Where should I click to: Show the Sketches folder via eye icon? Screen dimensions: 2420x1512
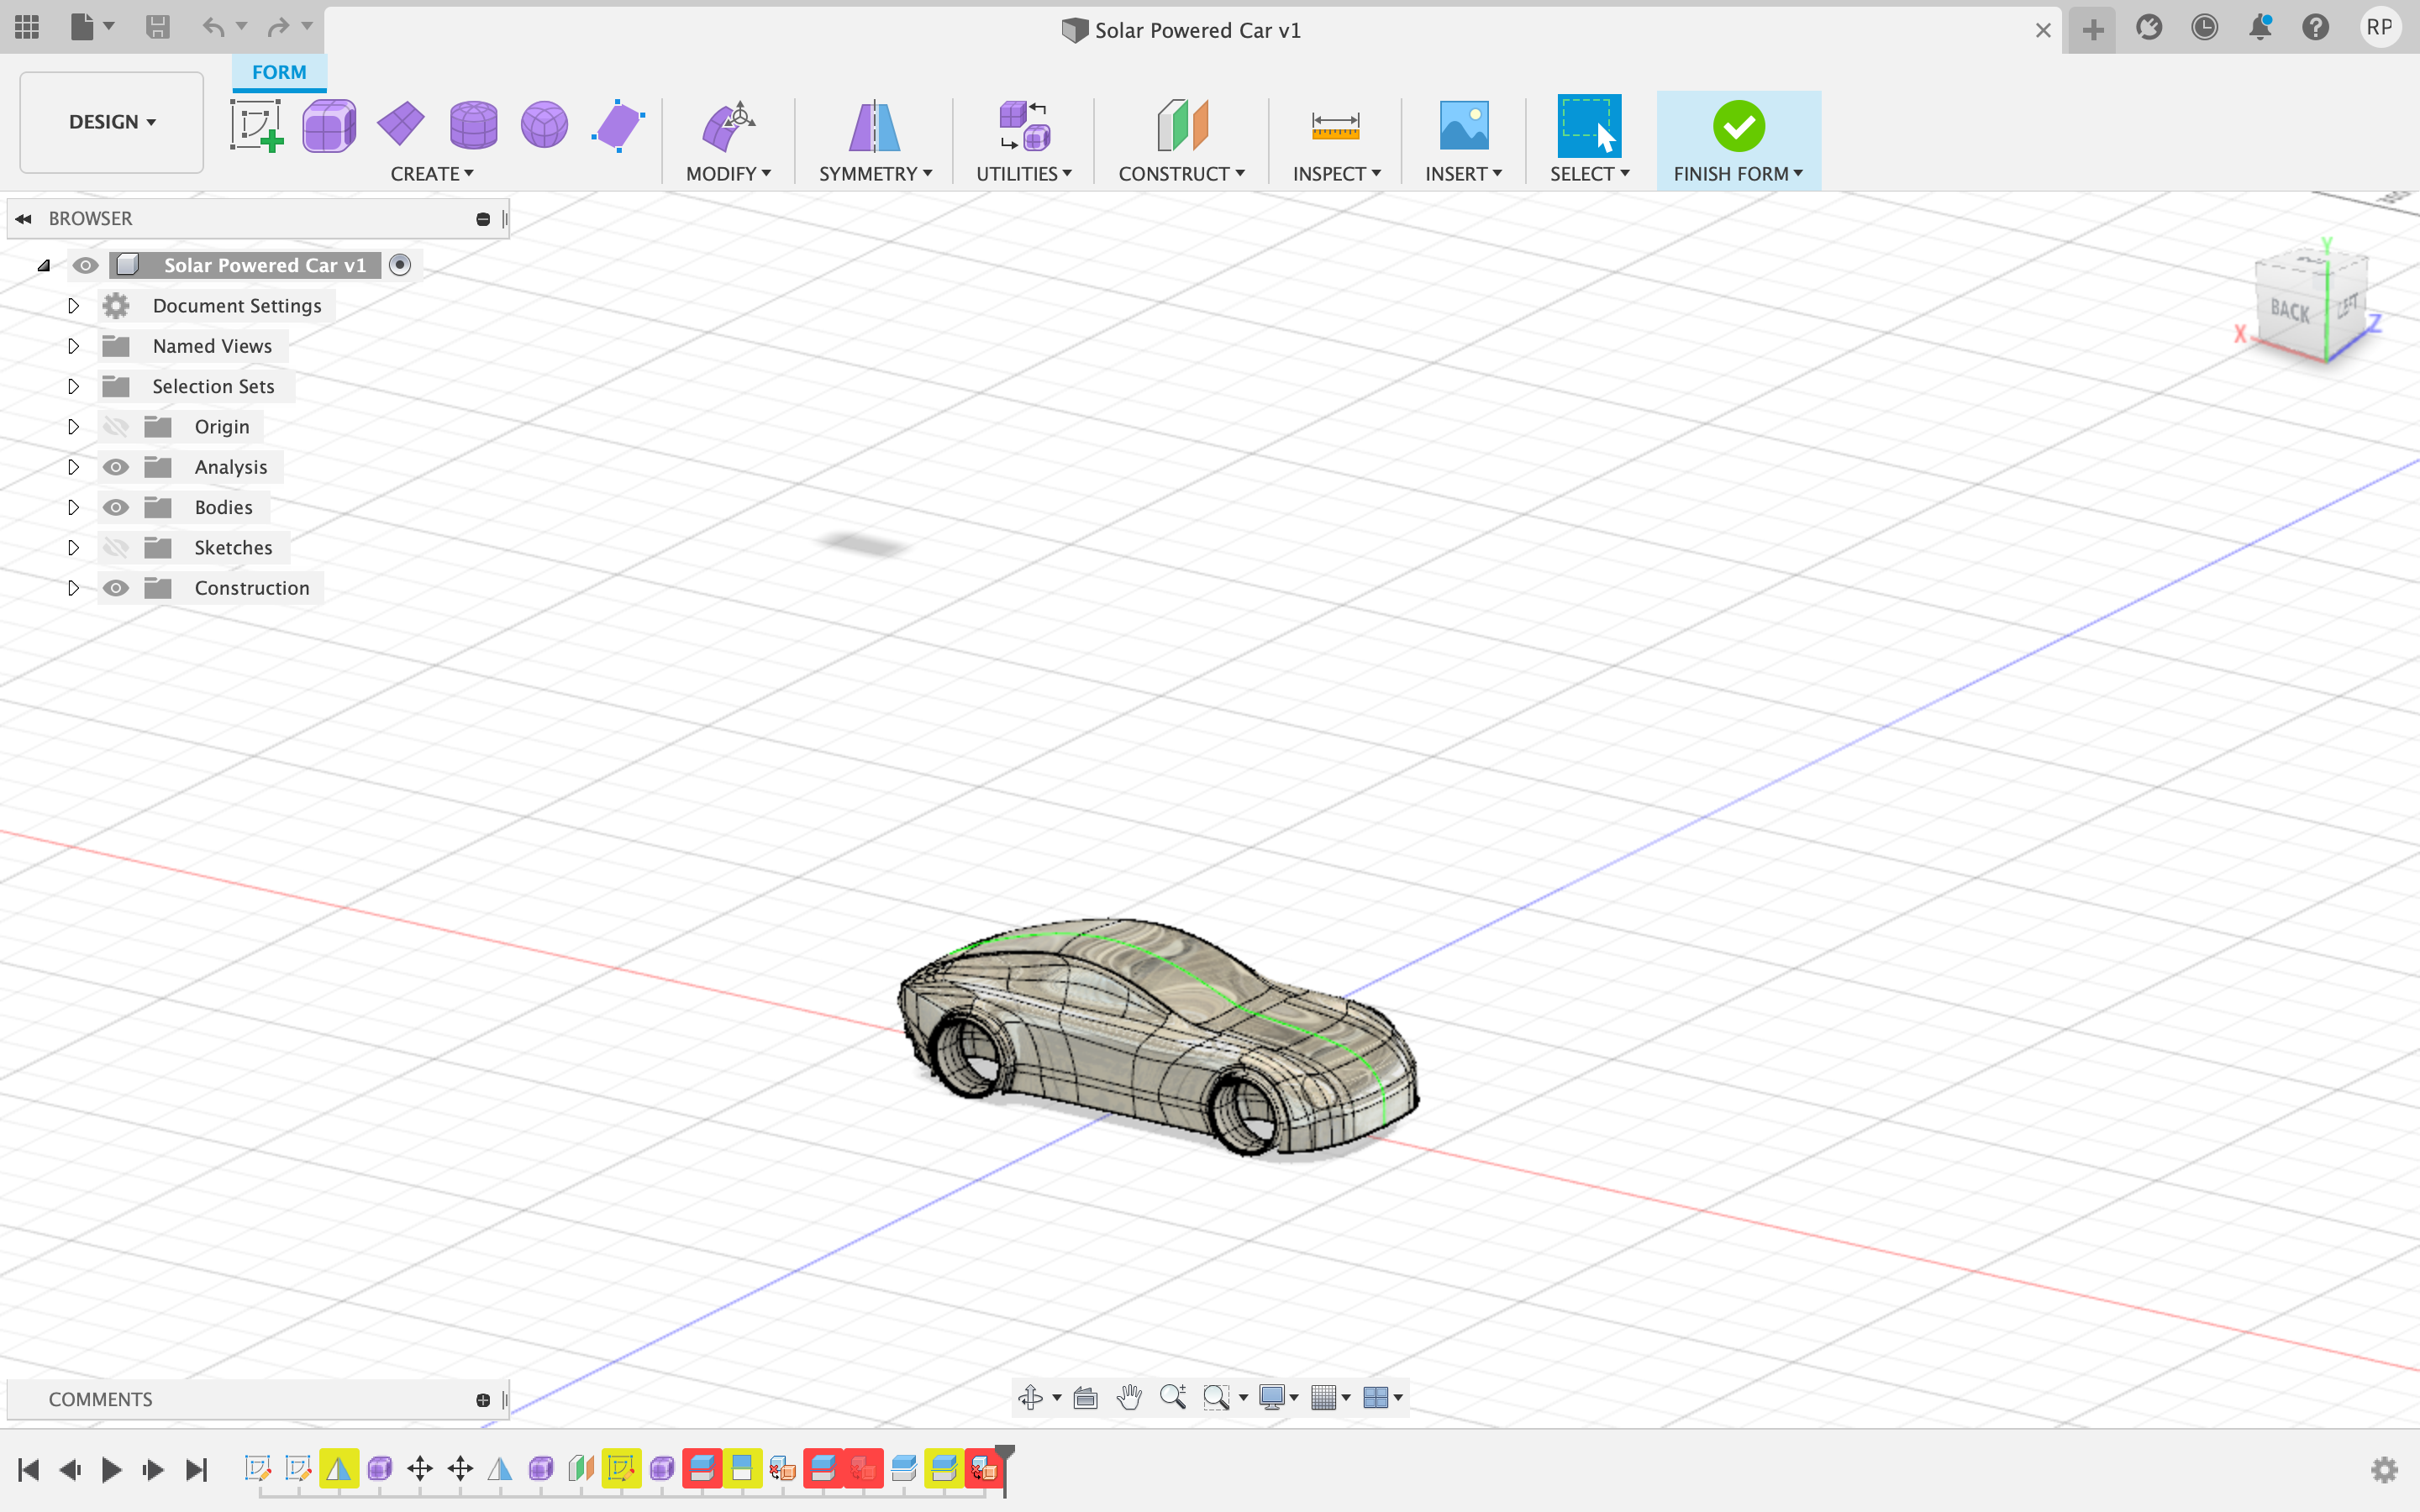(x=116, y=548)
